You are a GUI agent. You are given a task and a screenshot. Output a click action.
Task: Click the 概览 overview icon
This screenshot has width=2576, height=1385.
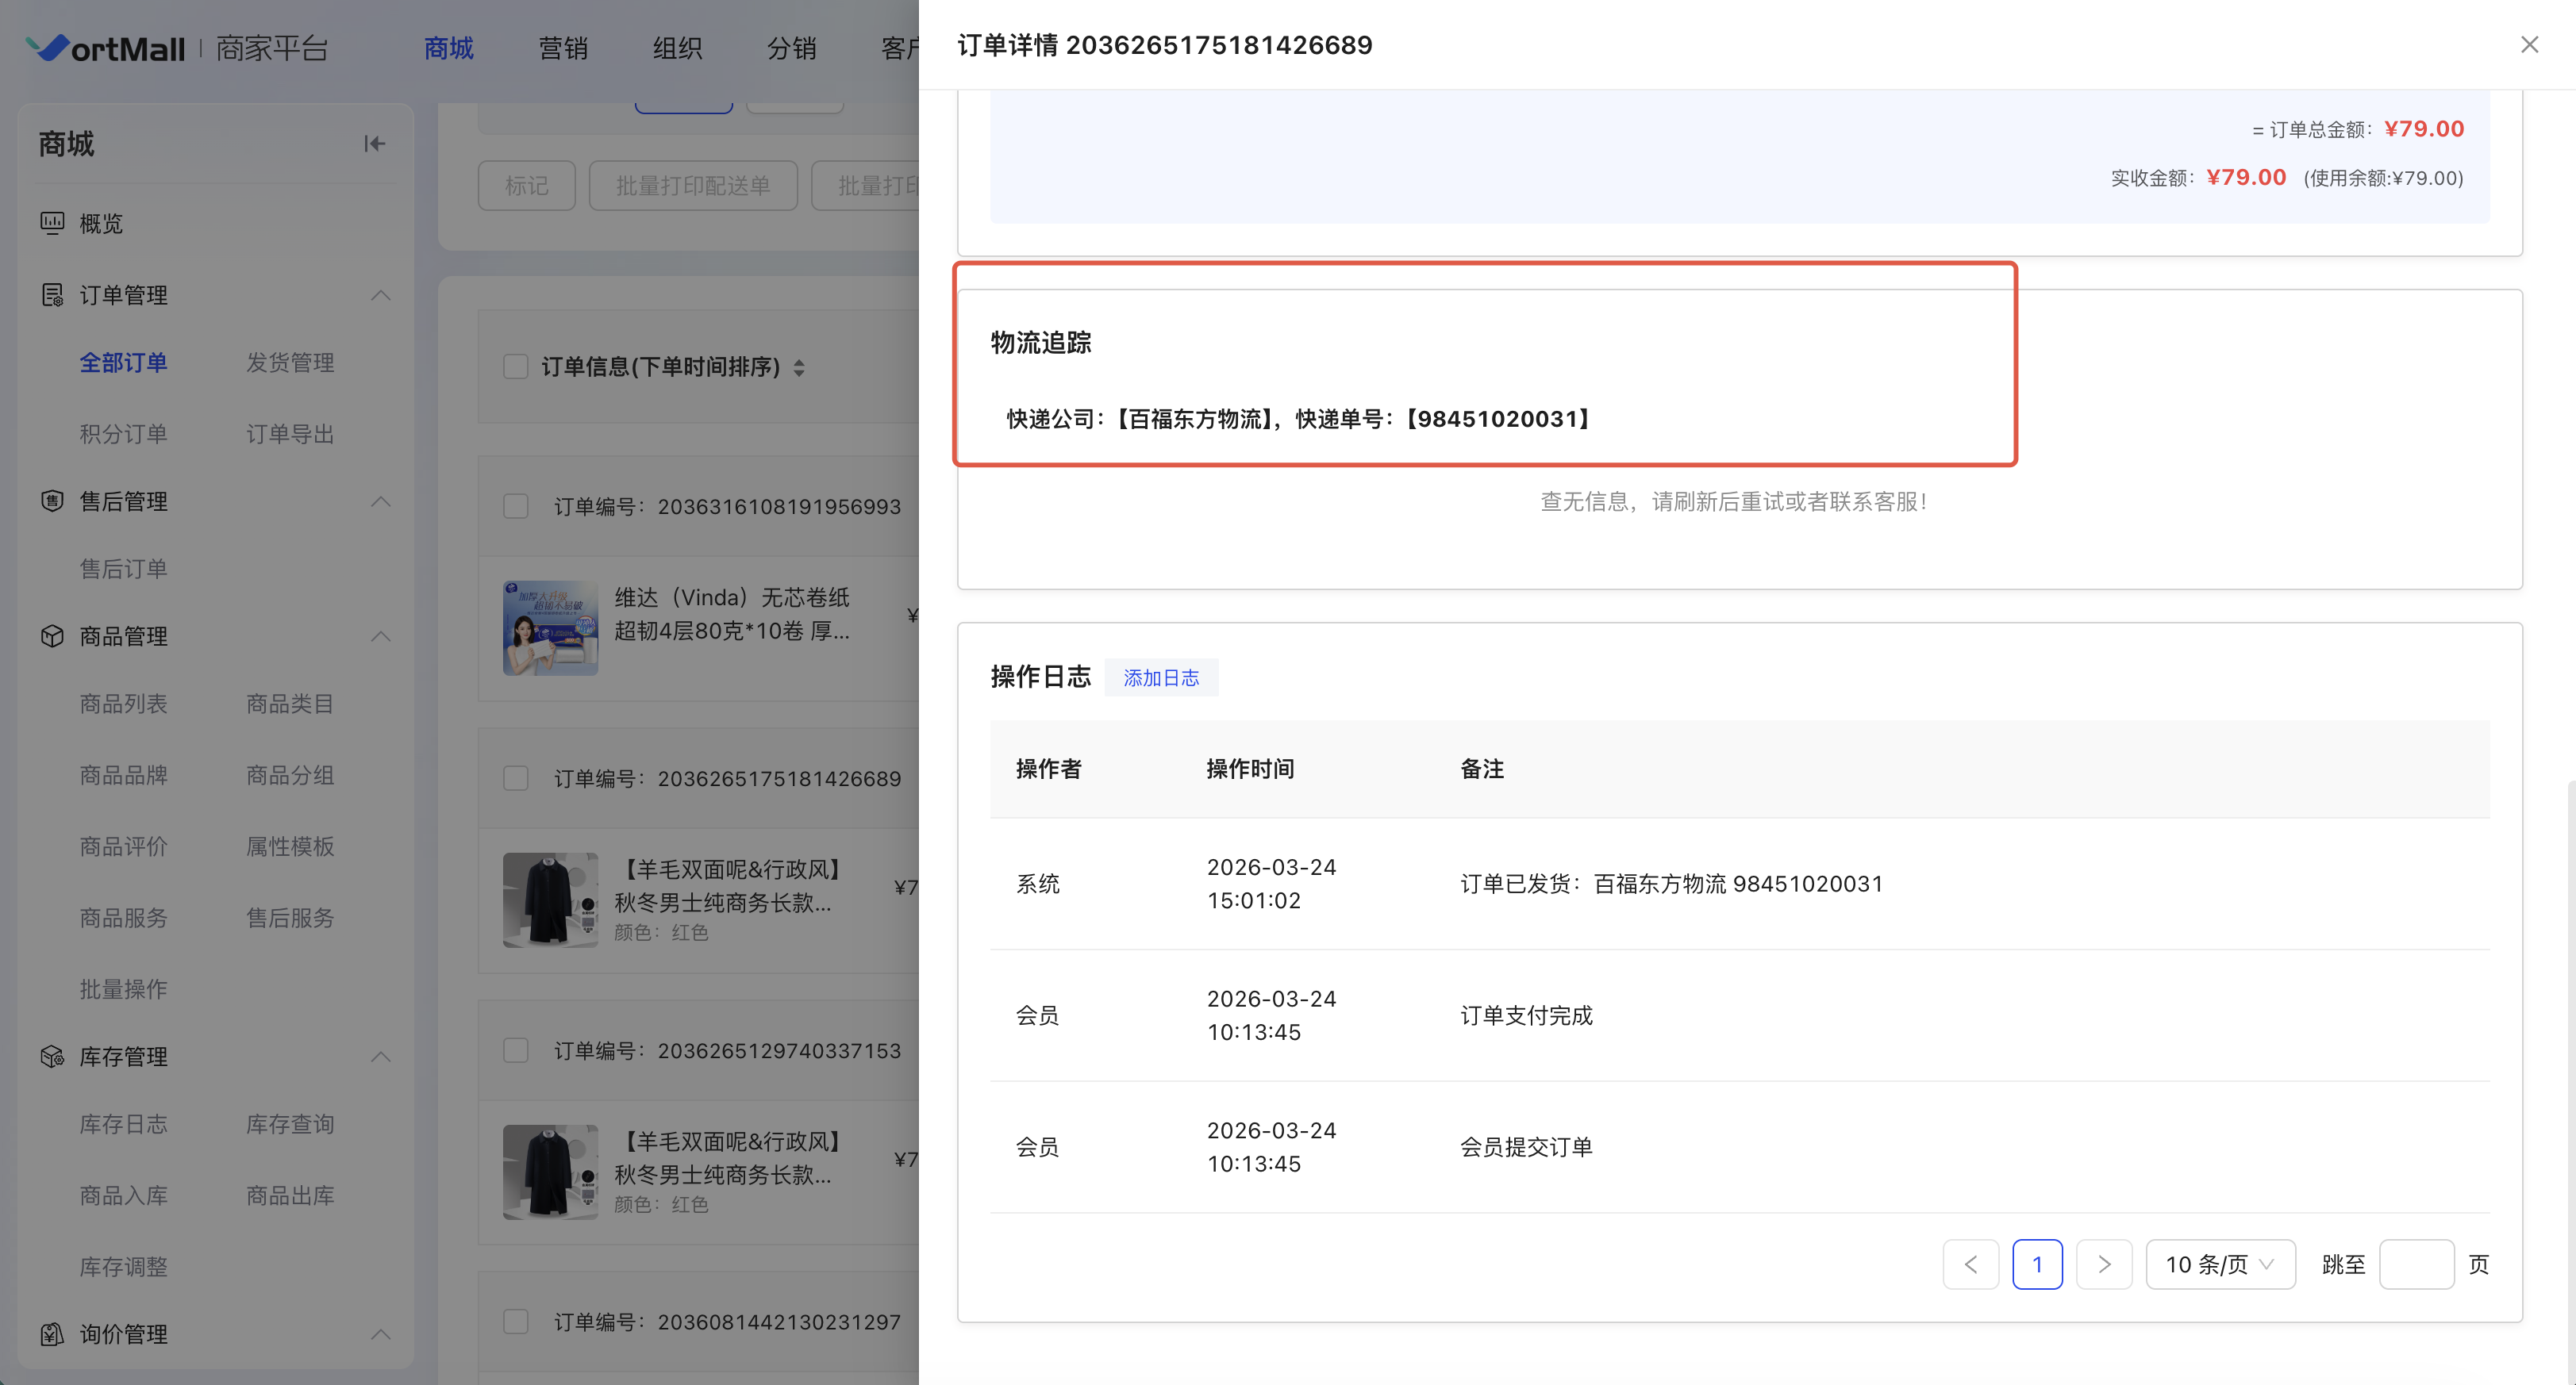tap(52, 223)
